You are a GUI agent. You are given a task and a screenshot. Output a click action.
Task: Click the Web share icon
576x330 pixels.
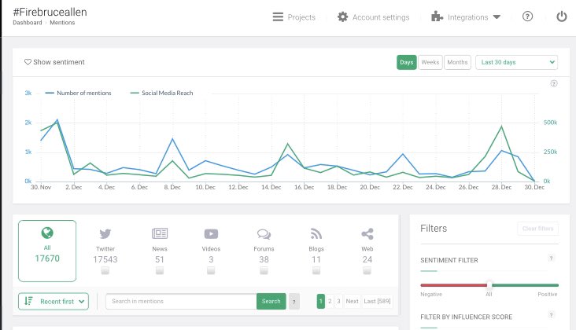(367, 234)
